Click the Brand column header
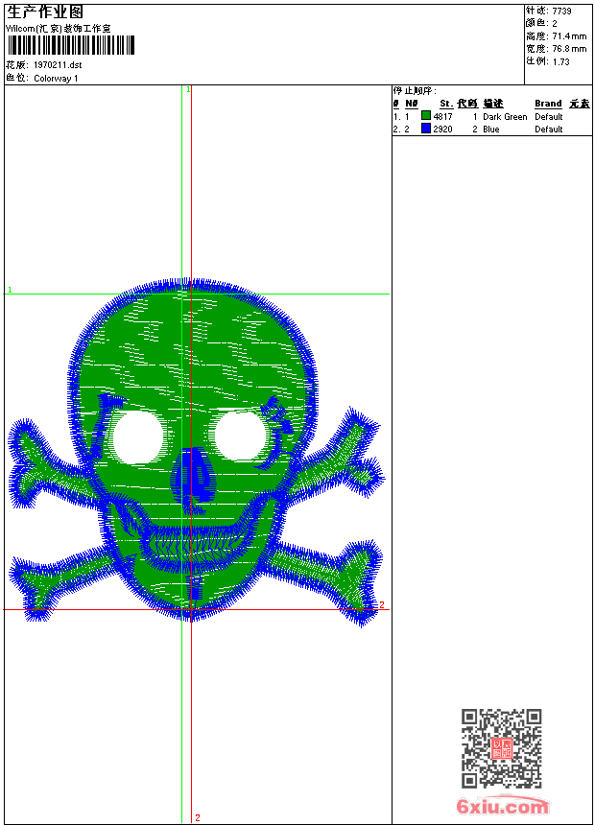 [x=548, y=104]
